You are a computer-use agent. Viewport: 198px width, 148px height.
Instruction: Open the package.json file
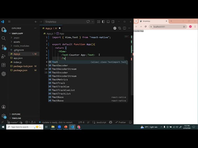coord(24,70)
